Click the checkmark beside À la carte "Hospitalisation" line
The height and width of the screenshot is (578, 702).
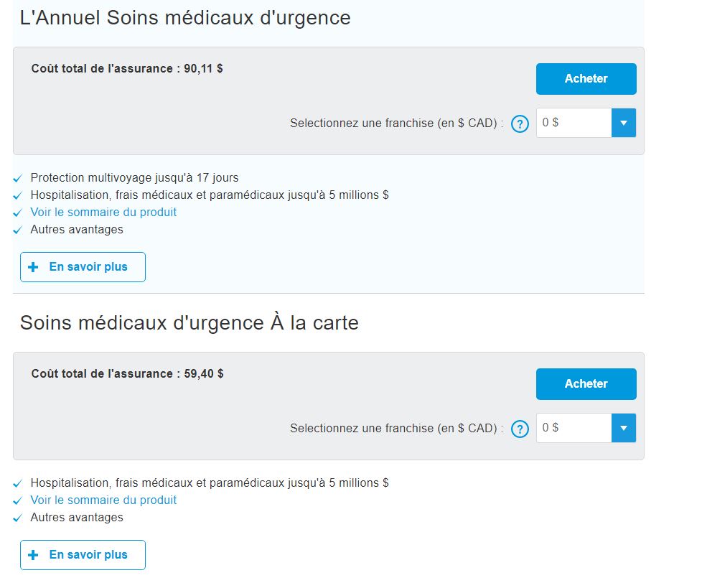(17, 483)
